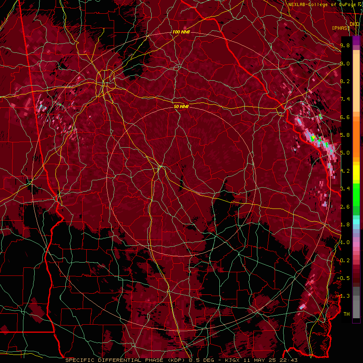Click the [PHAS] legend unit label

341,28
